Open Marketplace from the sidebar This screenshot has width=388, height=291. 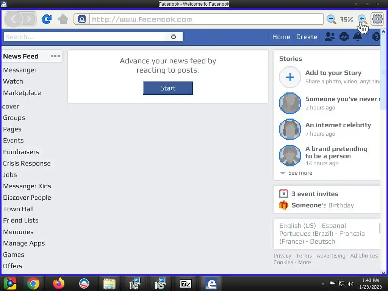22,93
